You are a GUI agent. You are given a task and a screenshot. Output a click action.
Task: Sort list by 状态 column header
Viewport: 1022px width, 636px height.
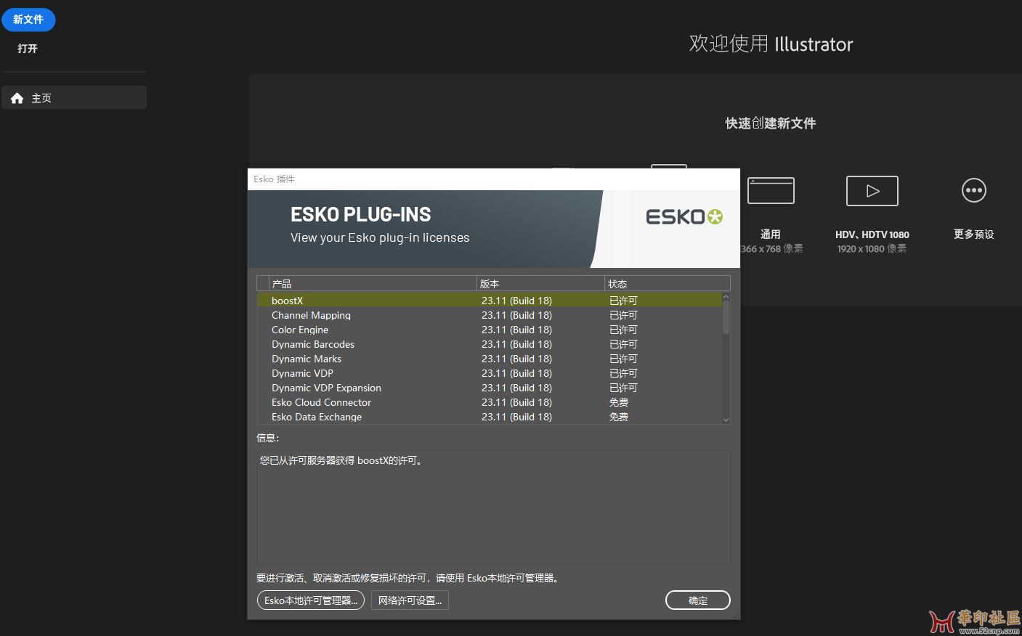pos(667,284)
